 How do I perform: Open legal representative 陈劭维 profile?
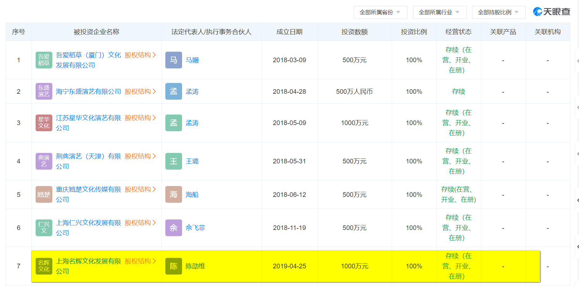point(195,266)
